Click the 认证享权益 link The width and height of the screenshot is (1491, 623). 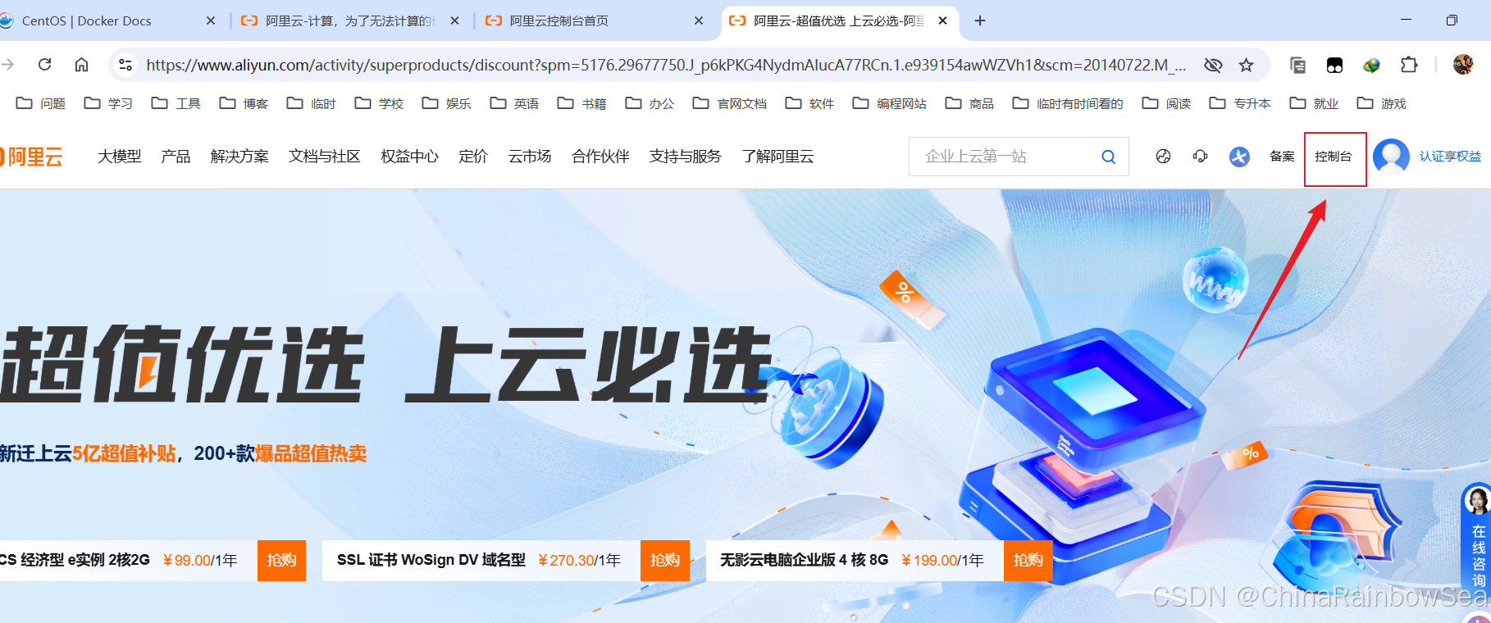(1450, 157)
